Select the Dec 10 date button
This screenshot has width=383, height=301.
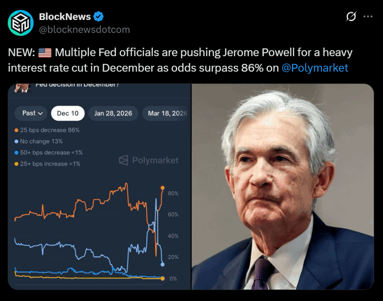pyautogui.click(x=67, y=113)
